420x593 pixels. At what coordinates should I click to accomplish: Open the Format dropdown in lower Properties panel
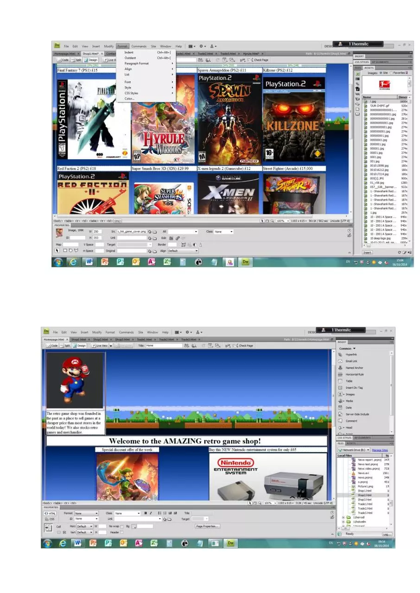[86, 513]
